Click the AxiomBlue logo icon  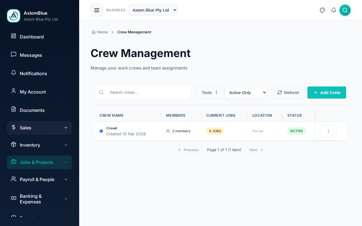[14, 16]
